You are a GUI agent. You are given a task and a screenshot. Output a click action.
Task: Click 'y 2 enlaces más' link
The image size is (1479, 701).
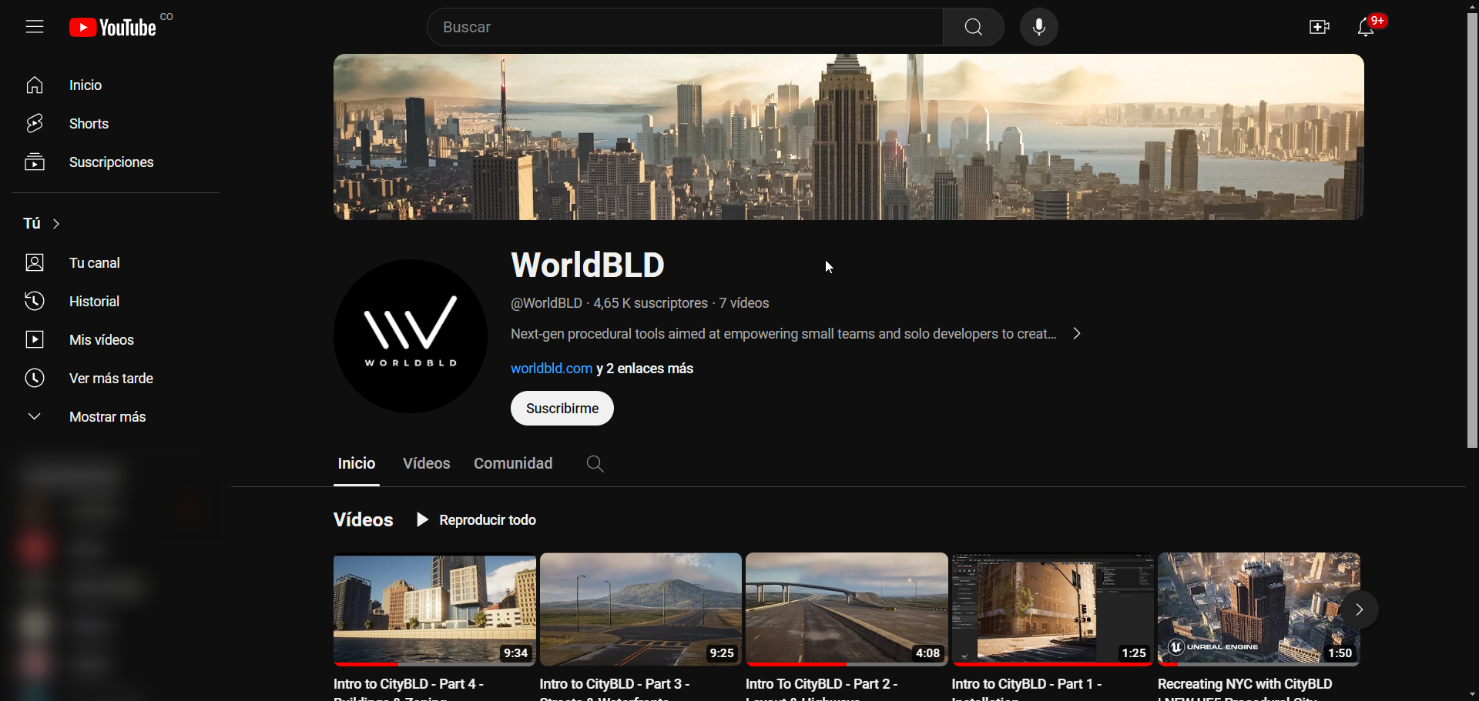click(x=646, y=369)
